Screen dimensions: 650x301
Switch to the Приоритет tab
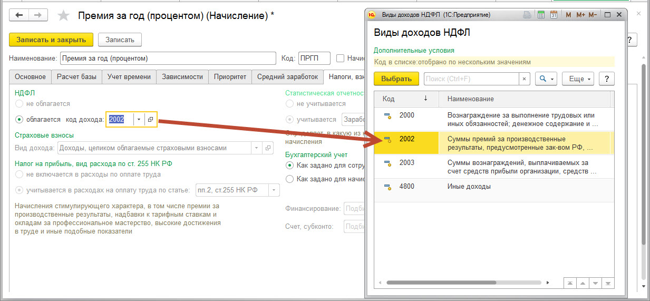pyautogui.click(x=230, y=76)
